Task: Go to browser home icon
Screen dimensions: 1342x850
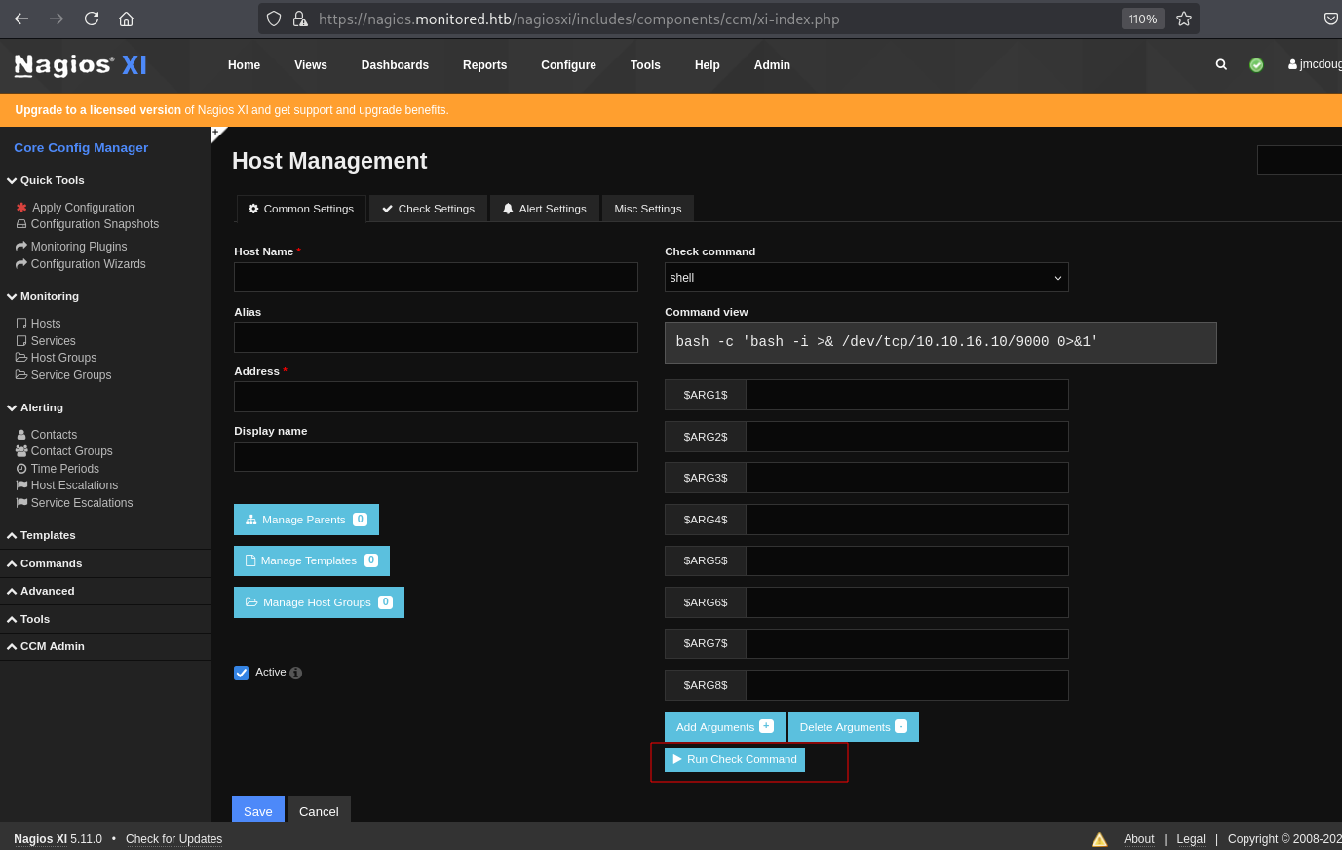Action: pyautogui.click(x=126, y=19)
